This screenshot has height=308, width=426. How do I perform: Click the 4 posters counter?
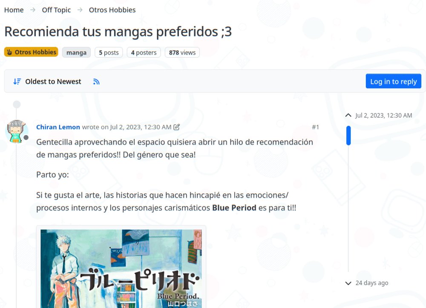point(144,52)
